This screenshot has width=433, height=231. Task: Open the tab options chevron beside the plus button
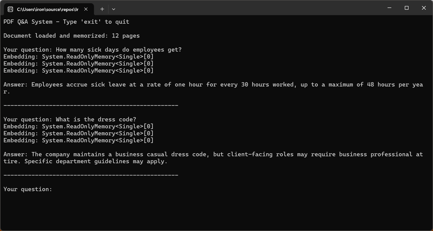114,9
